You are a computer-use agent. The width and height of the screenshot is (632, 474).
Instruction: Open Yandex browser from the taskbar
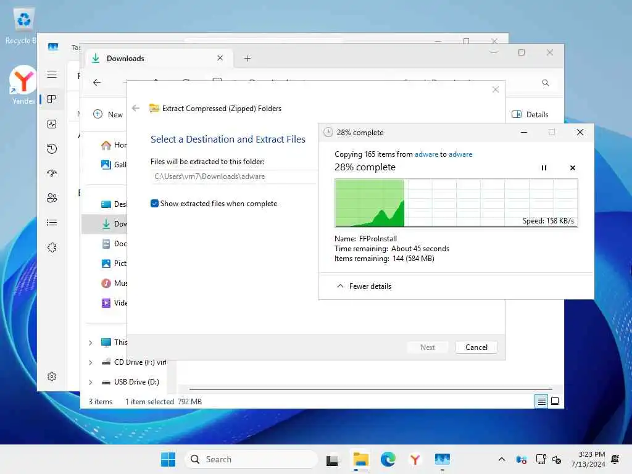pos(415,459)
